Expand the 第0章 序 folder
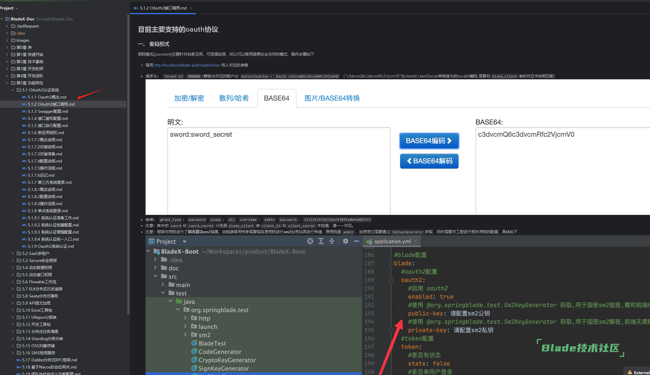The width and height of the screenshot is (650, 375). click(7, 47)
